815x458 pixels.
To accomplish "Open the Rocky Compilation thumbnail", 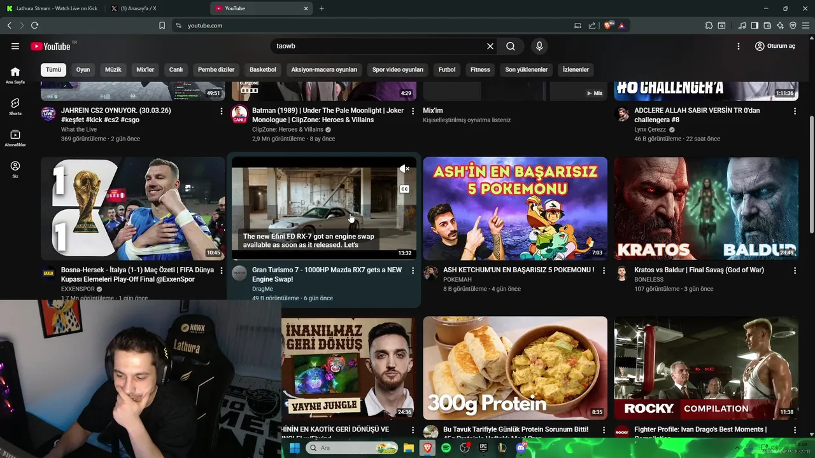I will coord(706,368).
